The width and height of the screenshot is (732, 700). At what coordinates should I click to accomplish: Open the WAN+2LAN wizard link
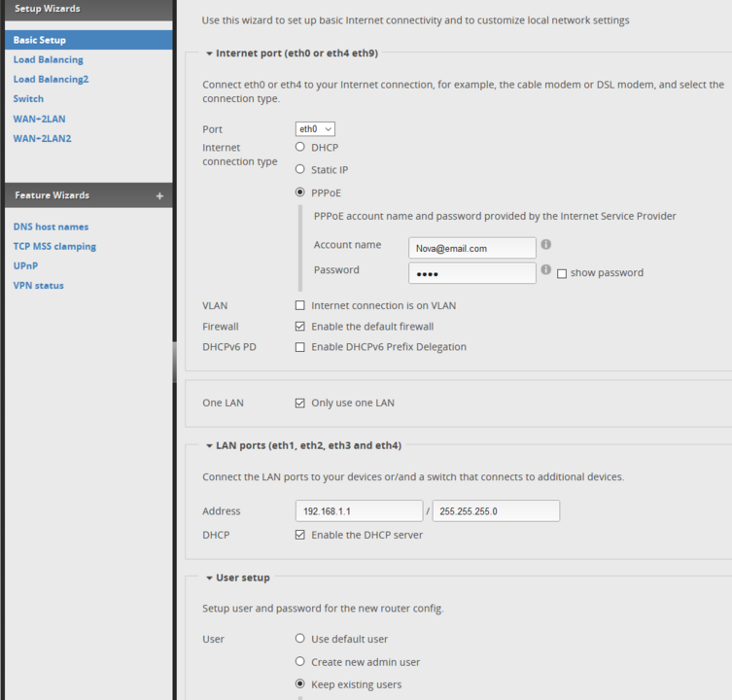pyautogui.click(x=39, y=119)
